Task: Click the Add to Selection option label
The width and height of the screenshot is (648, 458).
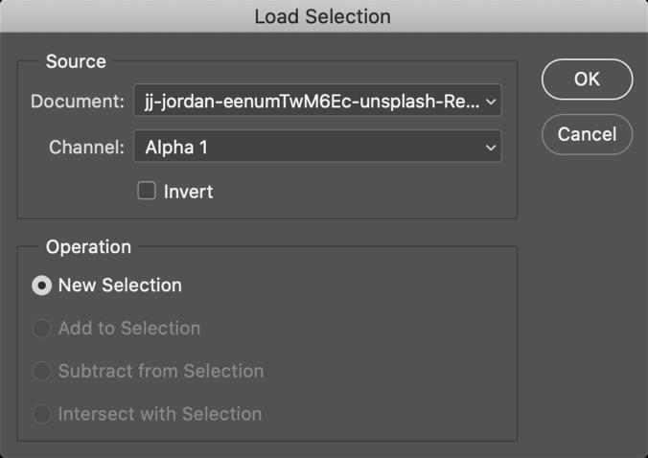Action: click(x=129, y=329)
